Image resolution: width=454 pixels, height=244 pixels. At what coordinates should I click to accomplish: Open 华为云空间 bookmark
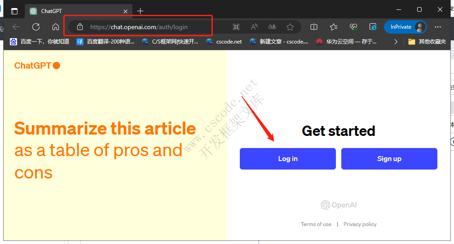pyautogui.click(x=346, y=42)
